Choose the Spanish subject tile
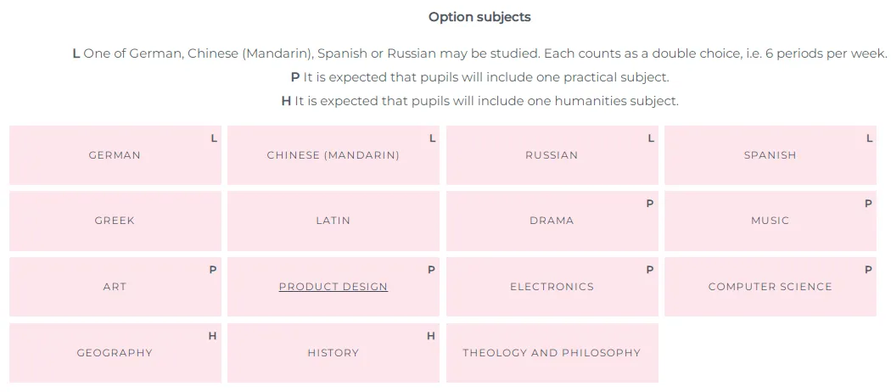Viewport: 891px width, 392px height. [770, 155]
